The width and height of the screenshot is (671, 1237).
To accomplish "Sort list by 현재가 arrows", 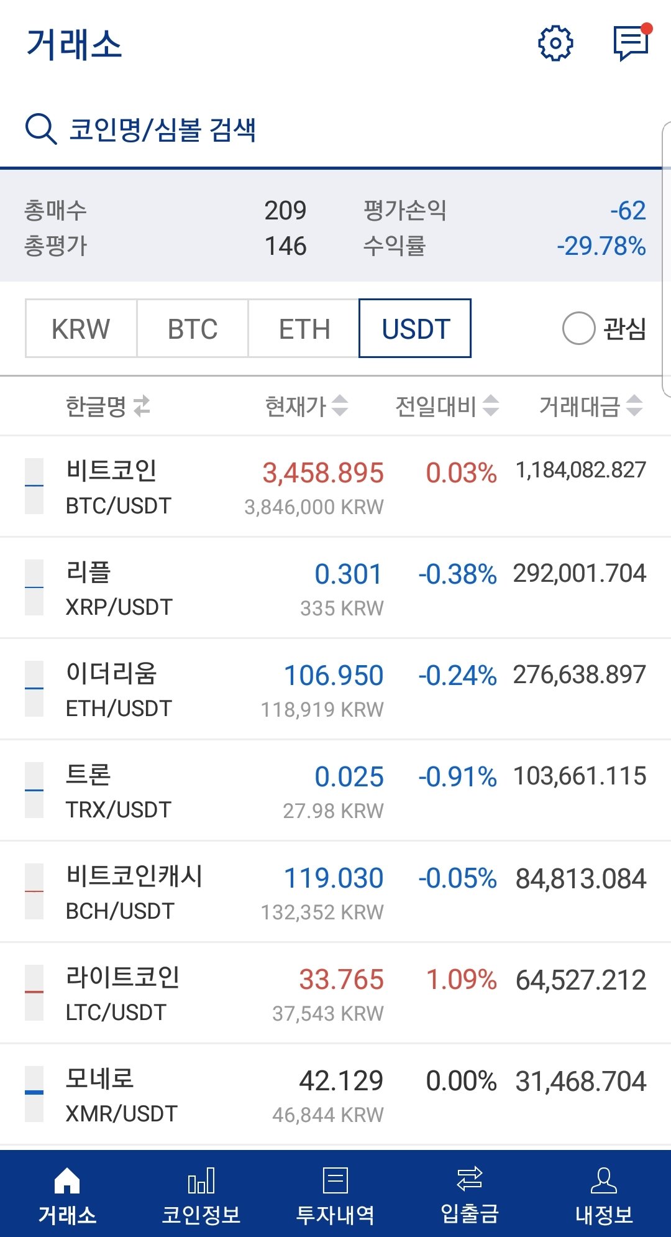I will (x=340, y=406).
